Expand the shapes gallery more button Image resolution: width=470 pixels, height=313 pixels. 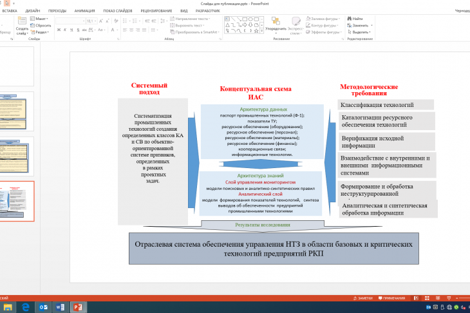(x=262, y=30)
